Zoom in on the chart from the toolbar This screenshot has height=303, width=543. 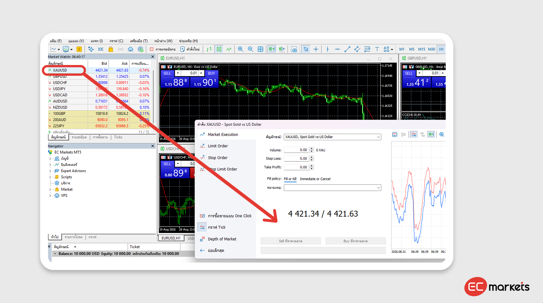coord(241,49)
